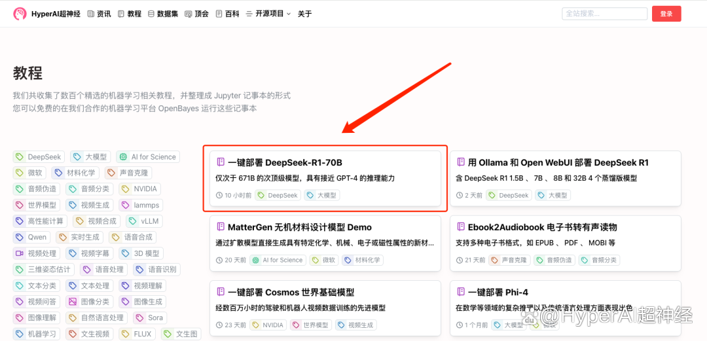Choose the 文本分类 tag
Screen dimensions: 707x341
[37, 285]
